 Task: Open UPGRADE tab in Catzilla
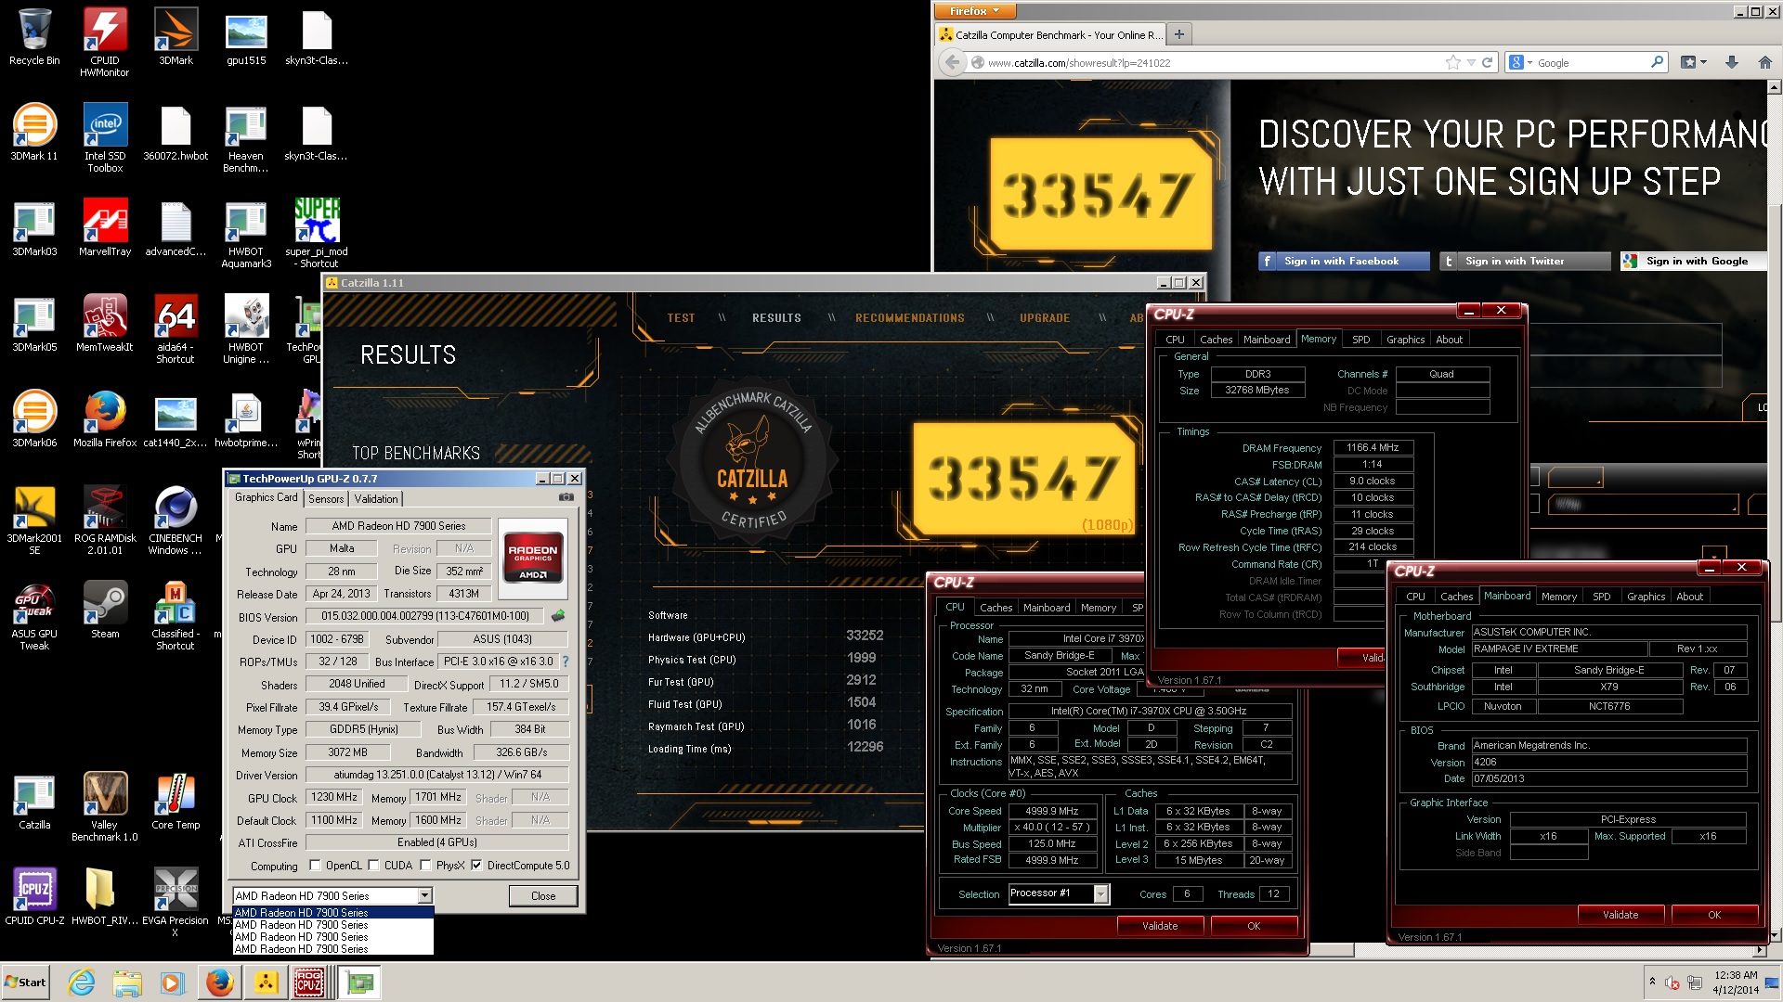(1045, 318)
